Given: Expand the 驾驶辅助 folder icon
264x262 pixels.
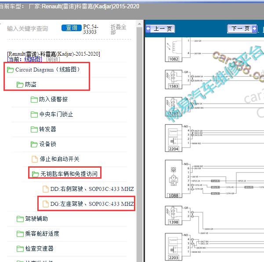Looking at the screenshot, I should (20, 219).
